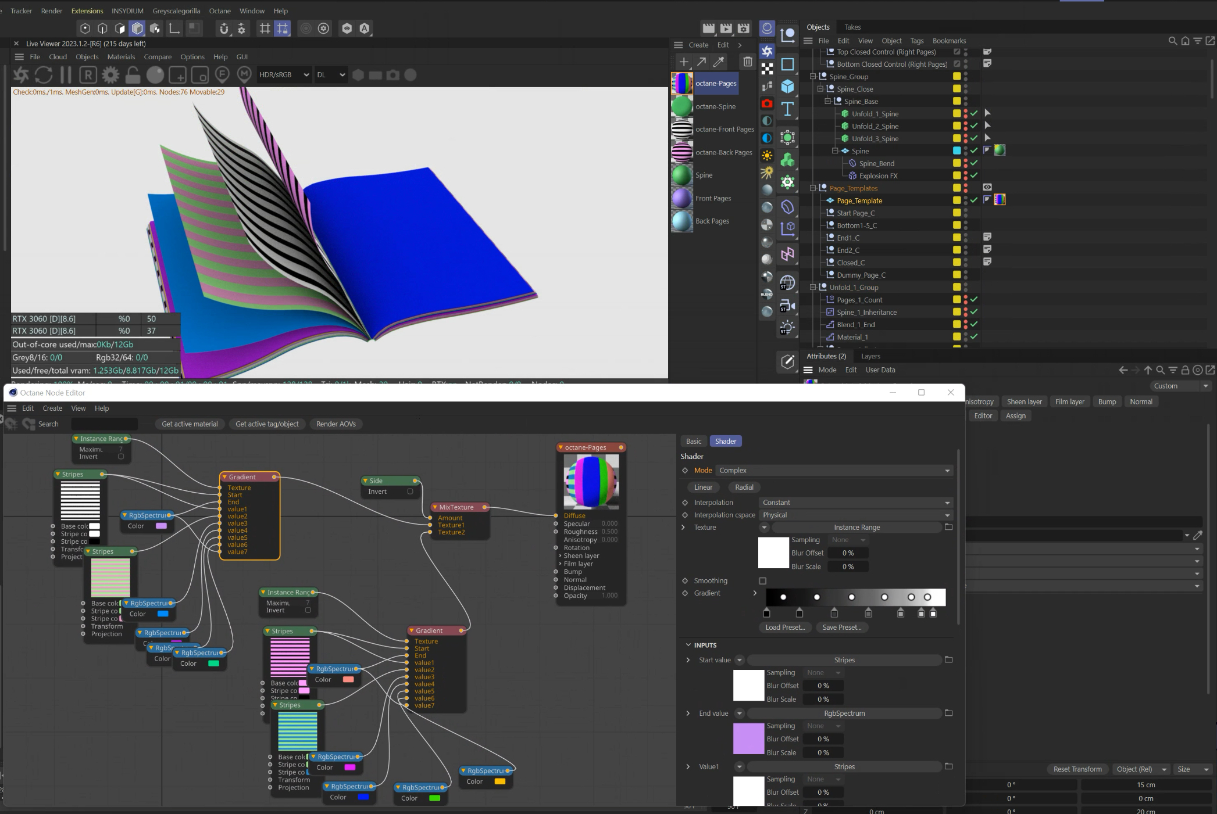This screenshot has height=814, width=1217.
Task: Click the Load Preset button
Action: [785, 627]
